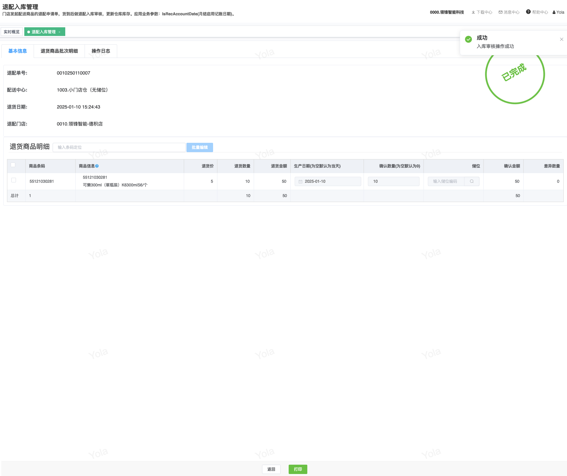567x476 pixels.
Task: Open the 消息中心 message center
Action: [x=509, y=12]
